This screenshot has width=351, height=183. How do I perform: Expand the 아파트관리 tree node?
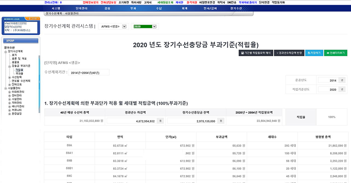10,91
